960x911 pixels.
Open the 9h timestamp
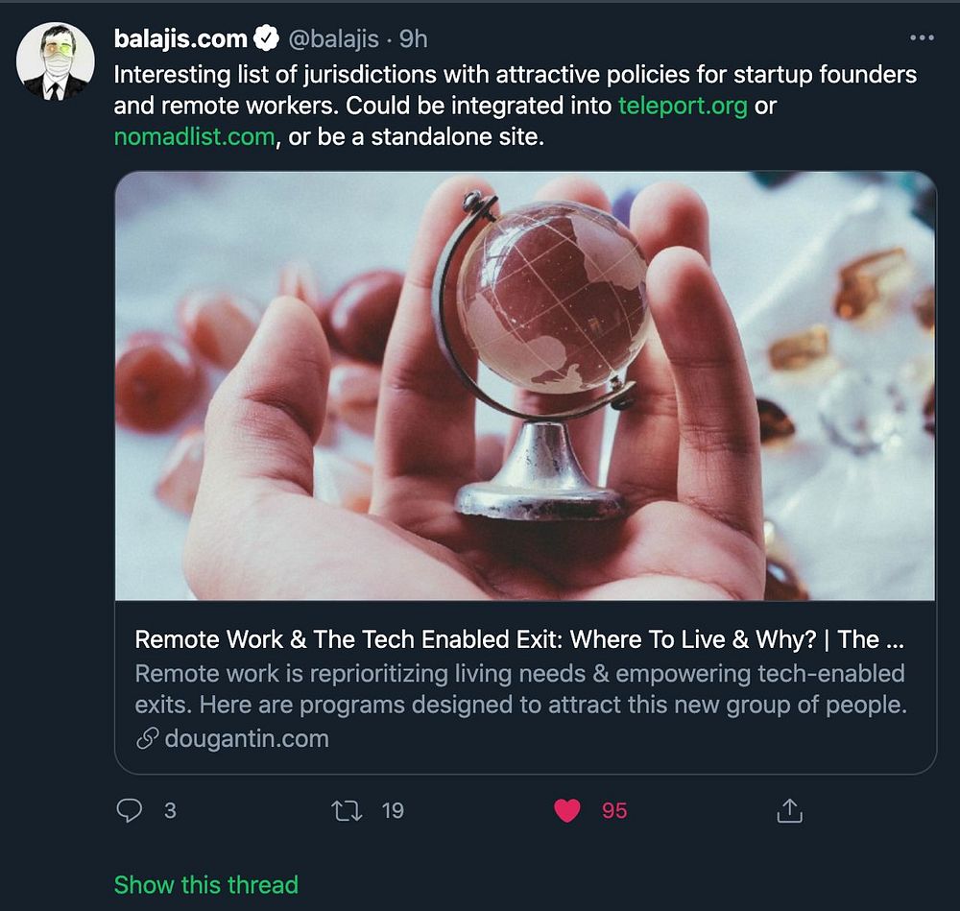[414, 38]
